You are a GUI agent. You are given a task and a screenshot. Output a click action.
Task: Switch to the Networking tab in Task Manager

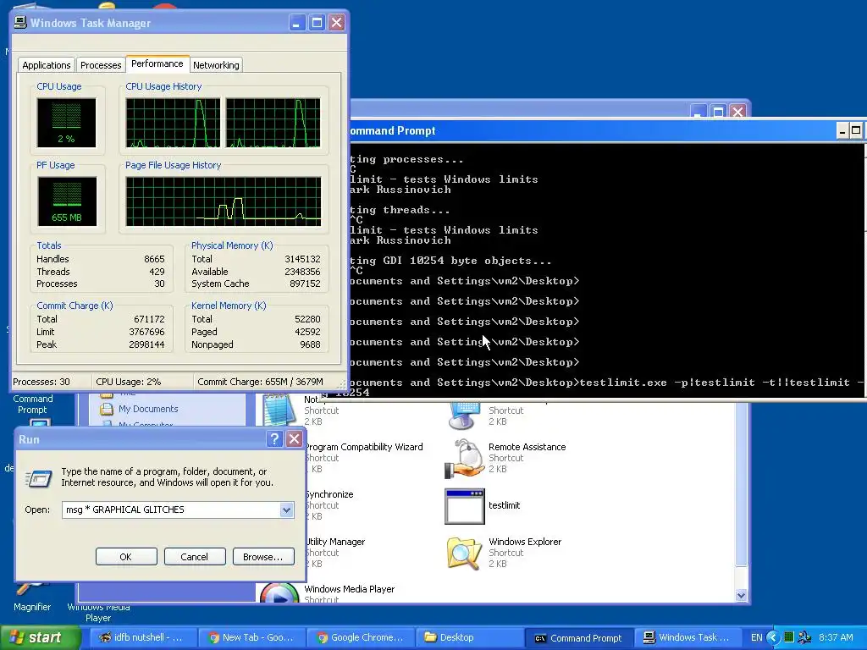point(216,65)
